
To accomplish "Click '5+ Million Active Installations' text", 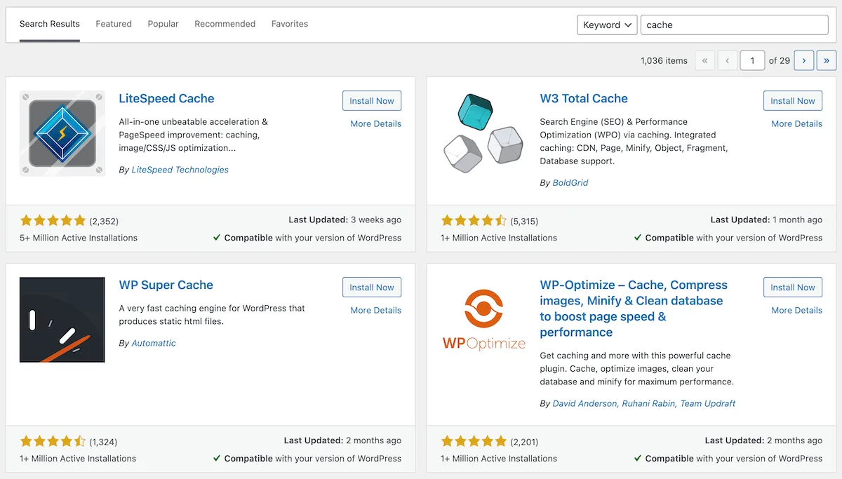I will point(79,238).
